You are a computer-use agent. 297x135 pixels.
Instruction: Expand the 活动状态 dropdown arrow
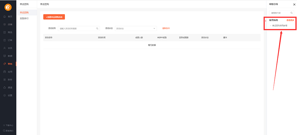pyautogui.click(x=154, y=29)
